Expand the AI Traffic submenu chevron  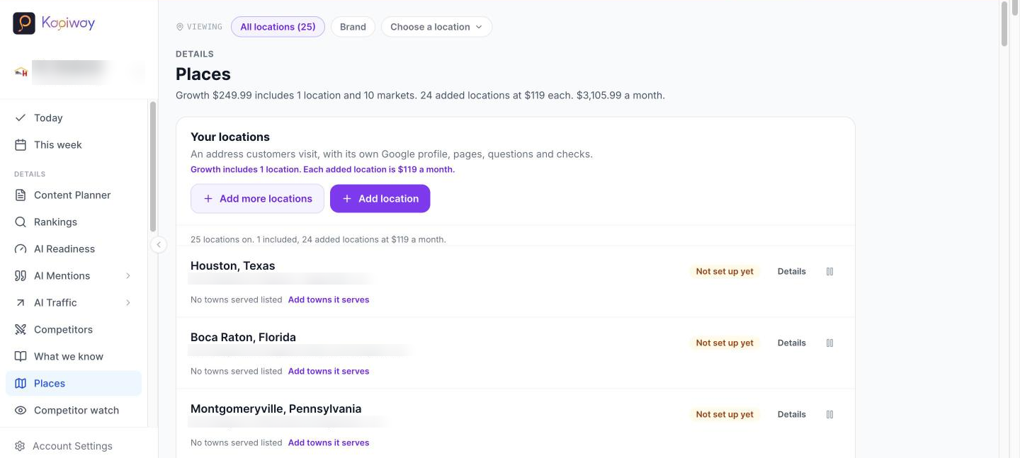(x=128, y=302)
